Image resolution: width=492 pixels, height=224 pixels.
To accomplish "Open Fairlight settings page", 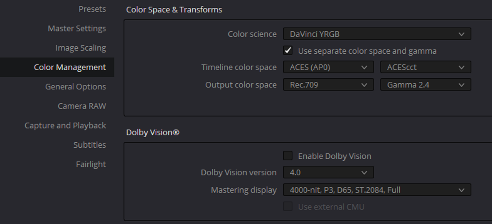I will pyautogui.click(x=91, y=164).
